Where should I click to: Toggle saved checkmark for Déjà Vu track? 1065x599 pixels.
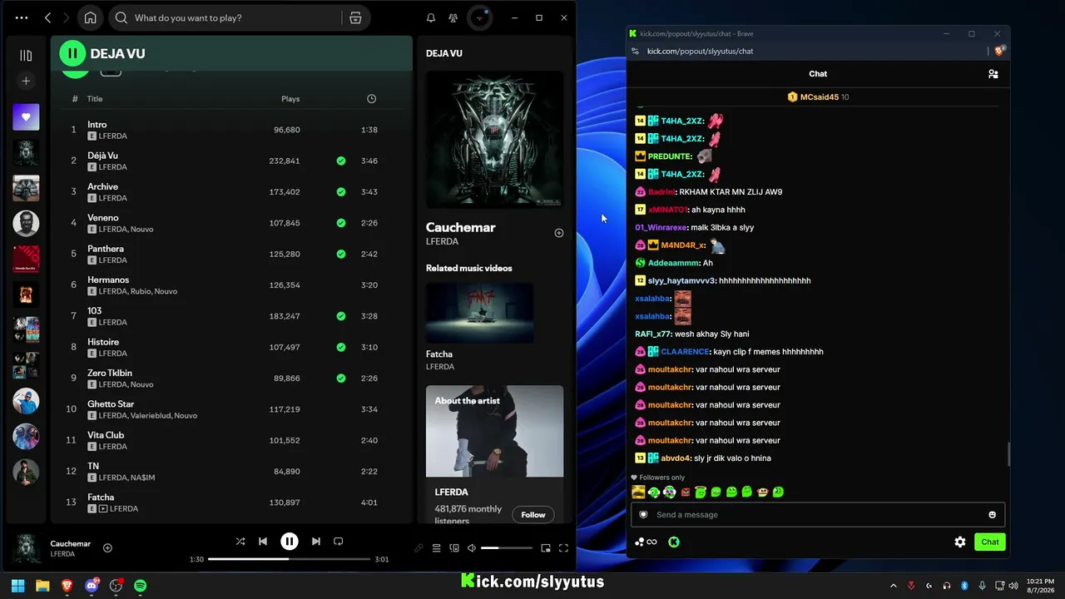[341, 161]
